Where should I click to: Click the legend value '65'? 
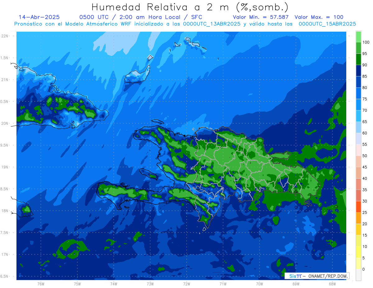(365, 122)
